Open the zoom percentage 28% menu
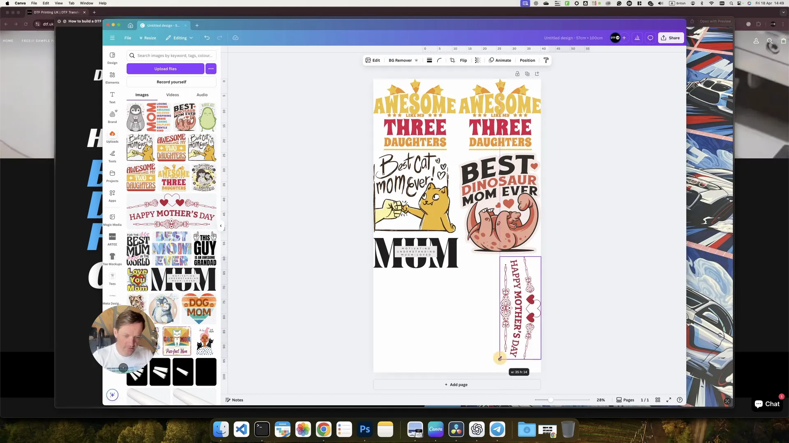The height and width of the screenshot is (443, 789). (x=601, y=400)
